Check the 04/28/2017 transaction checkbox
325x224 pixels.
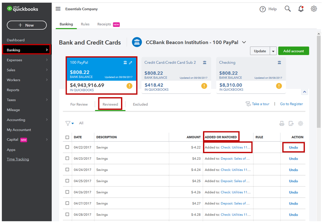point(67,214)
